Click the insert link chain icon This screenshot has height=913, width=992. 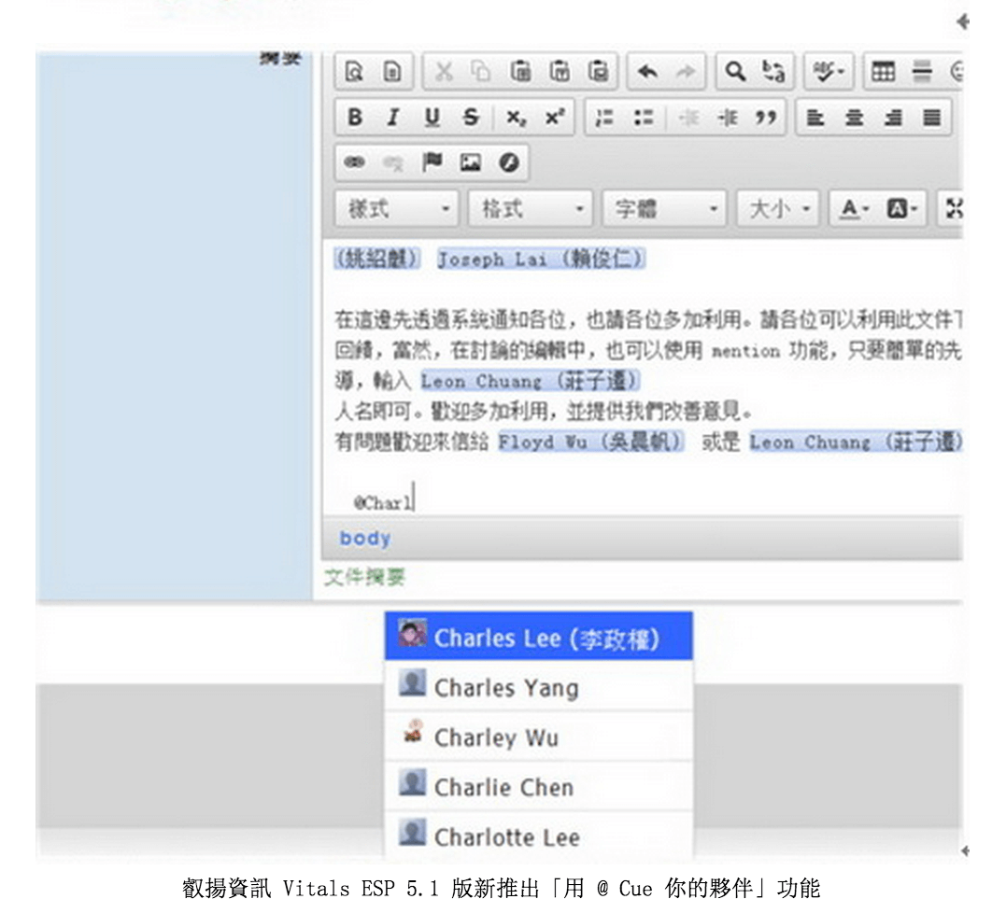(x=354, y=162)
